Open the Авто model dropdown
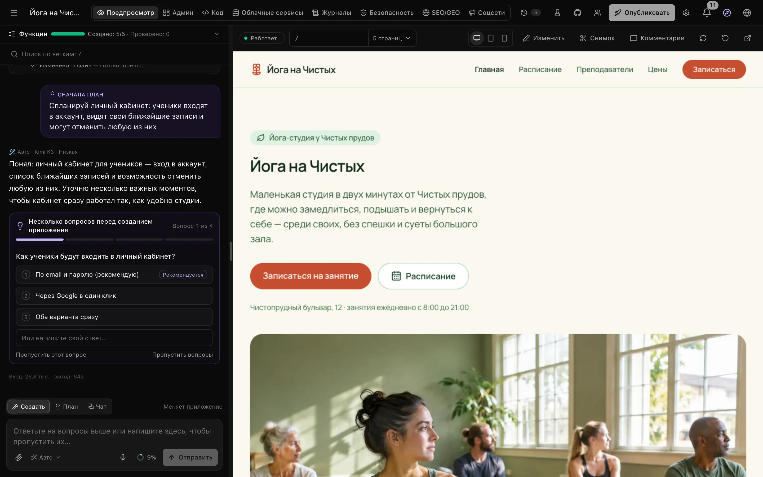The width and height of the screenshot is (763, 477). [45, 457]
